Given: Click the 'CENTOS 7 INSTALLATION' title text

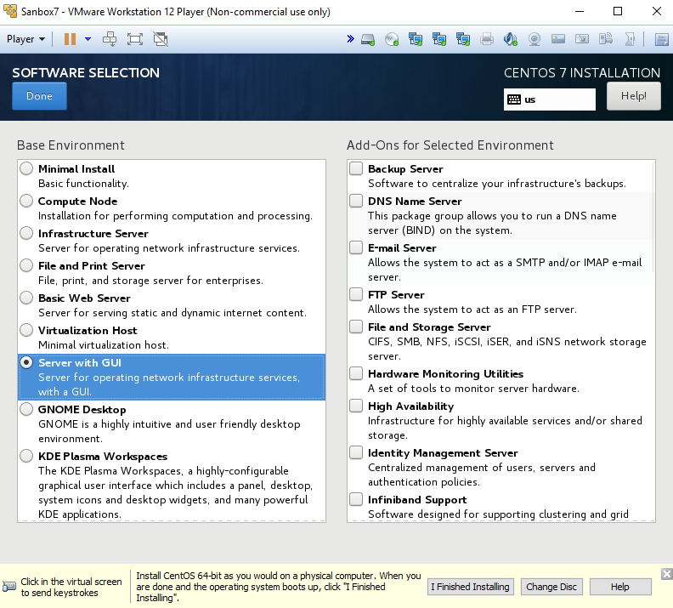Looking at the screenshot, I should (582, 72).
